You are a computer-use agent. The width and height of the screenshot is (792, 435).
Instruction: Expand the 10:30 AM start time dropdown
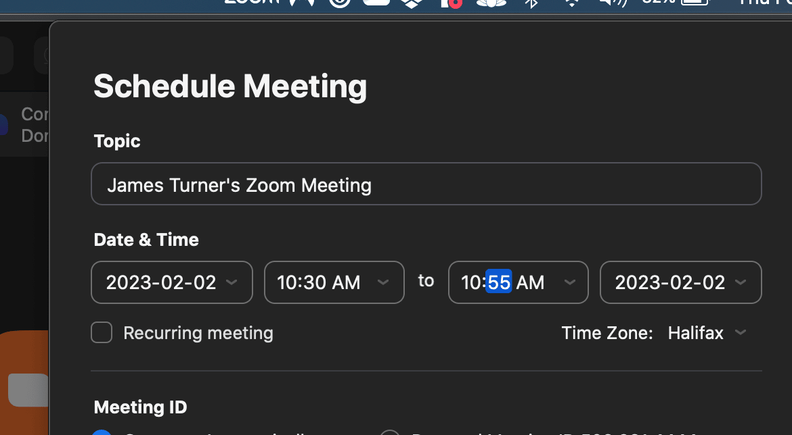(334, 282)
